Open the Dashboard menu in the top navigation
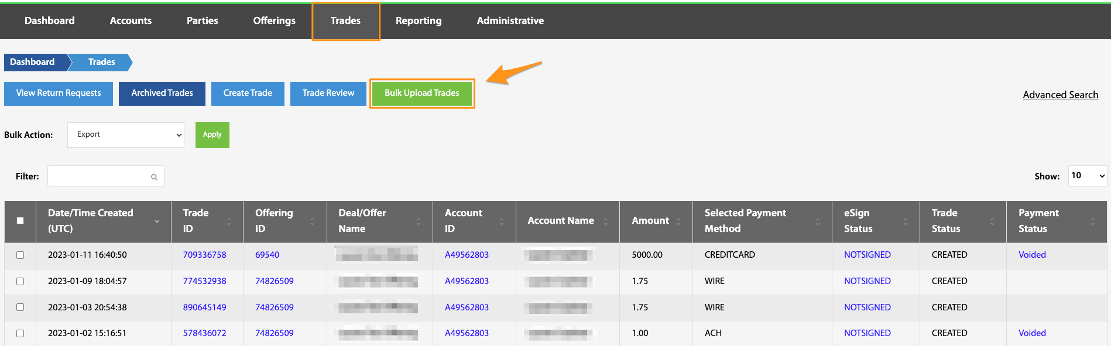 [50, 20]
